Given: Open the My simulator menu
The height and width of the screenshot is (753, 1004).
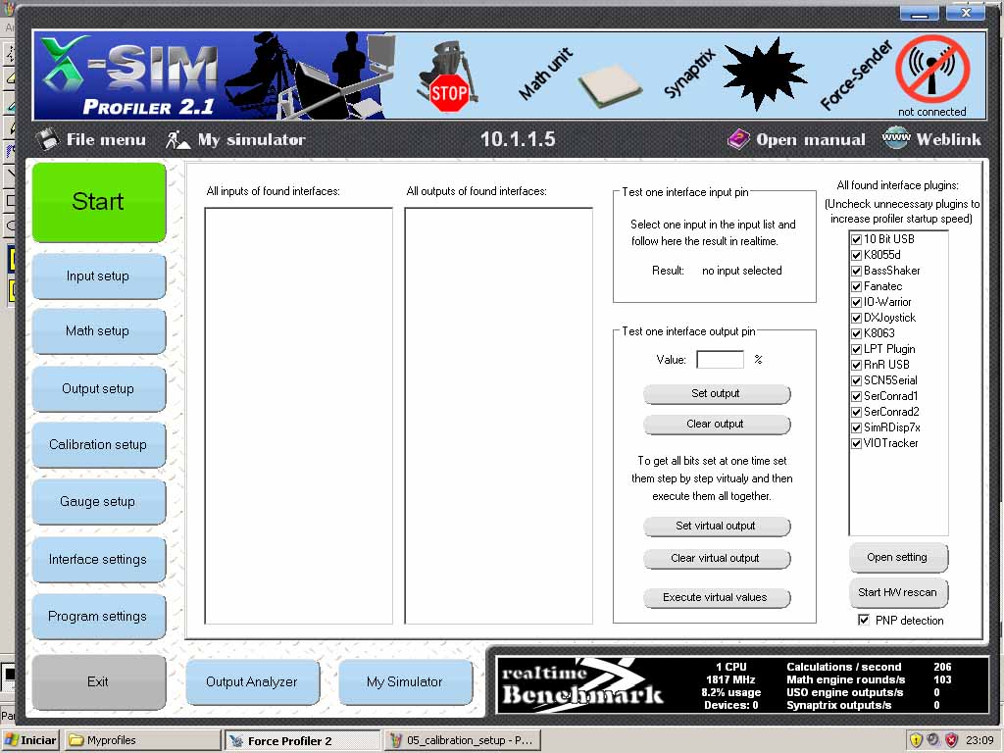Looking at the screenshot, I should tap(235, 139).
